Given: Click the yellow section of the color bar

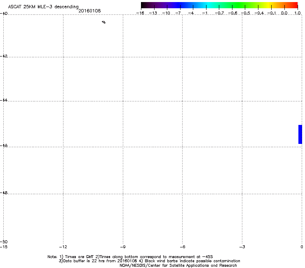Looking at the screenshot, I should pos(269,5).
